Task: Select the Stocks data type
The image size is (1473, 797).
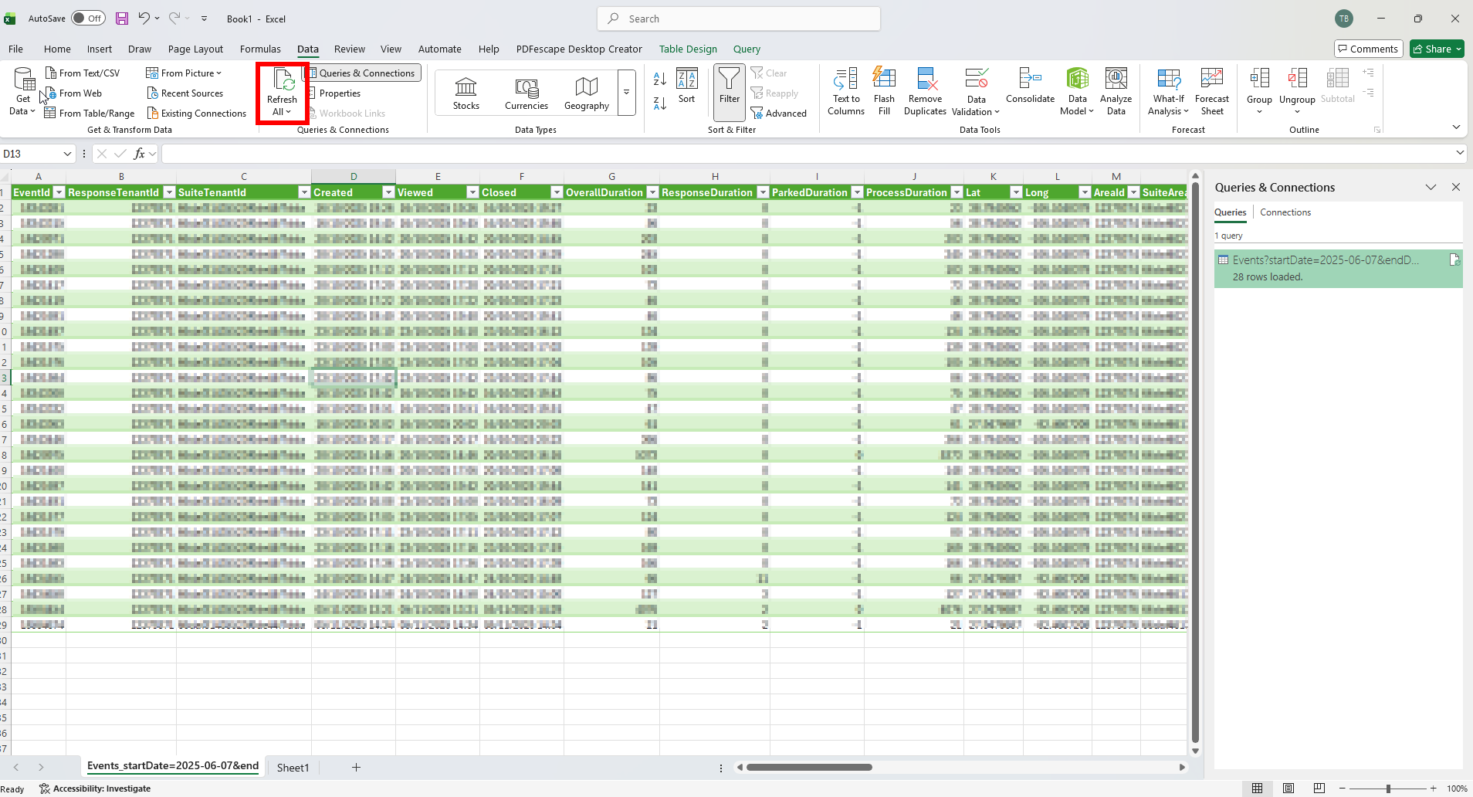Action: click(466, 93)
